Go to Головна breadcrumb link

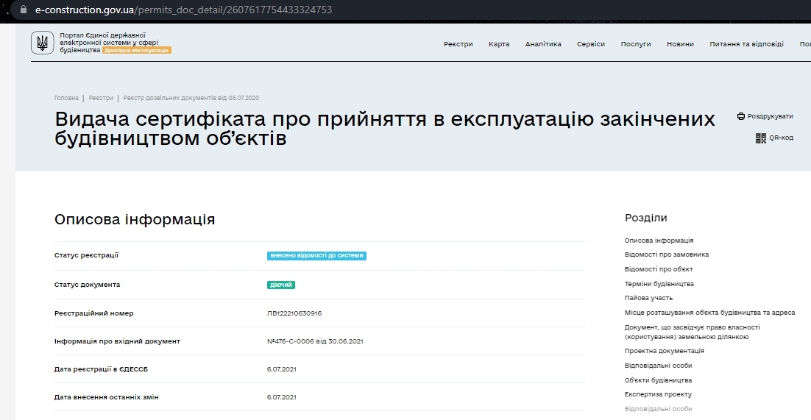click(x=66, y=98)
